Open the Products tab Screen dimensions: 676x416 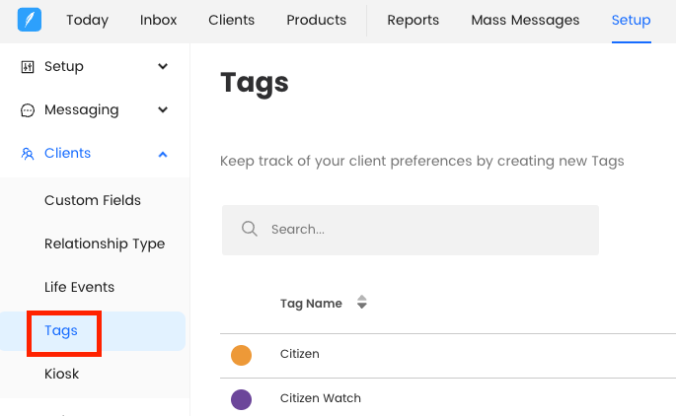click(316, 20)
